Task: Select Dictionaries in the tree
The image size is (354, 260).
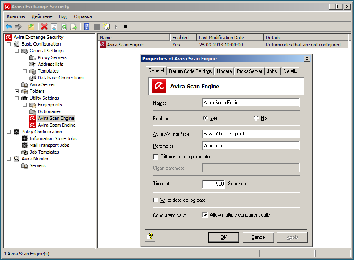Action: (50, 112)
